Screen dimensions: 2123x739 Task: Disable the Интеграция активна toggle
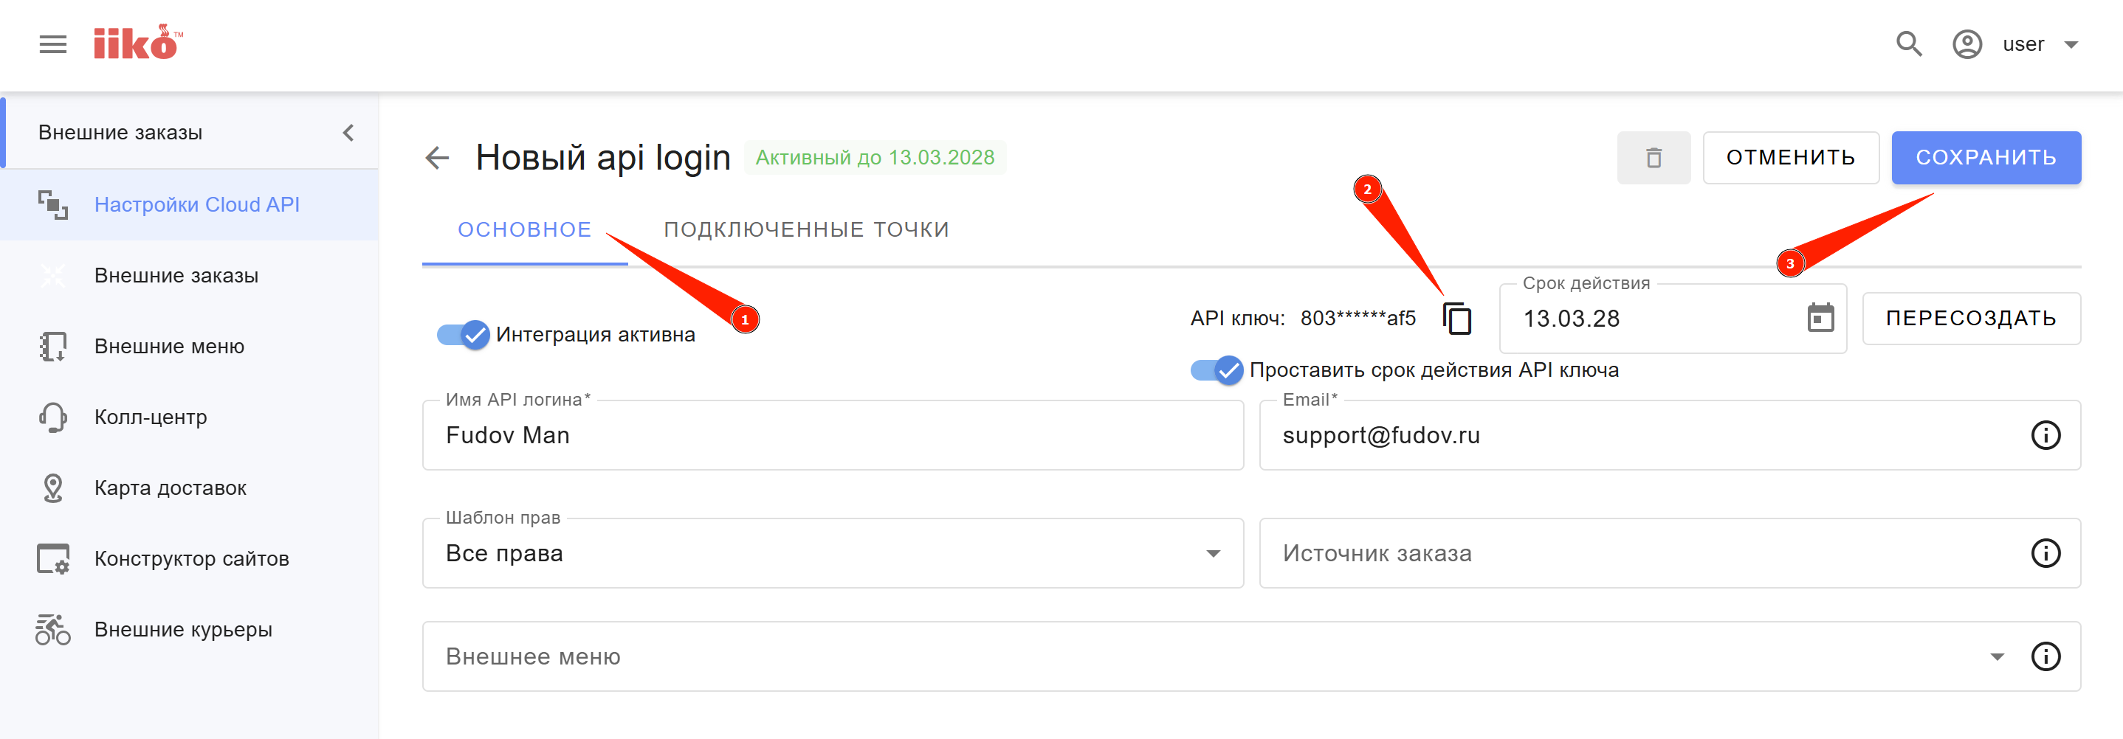tap(463, 336)
